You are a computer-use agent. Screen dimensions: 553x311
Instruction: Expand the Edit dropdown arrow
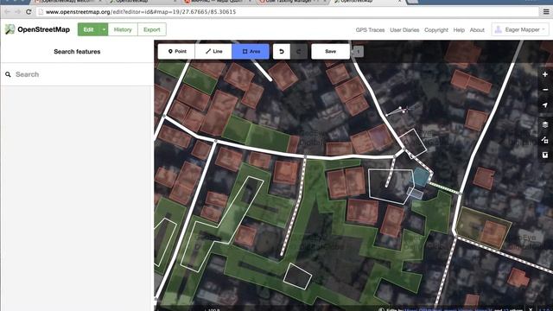104,29
